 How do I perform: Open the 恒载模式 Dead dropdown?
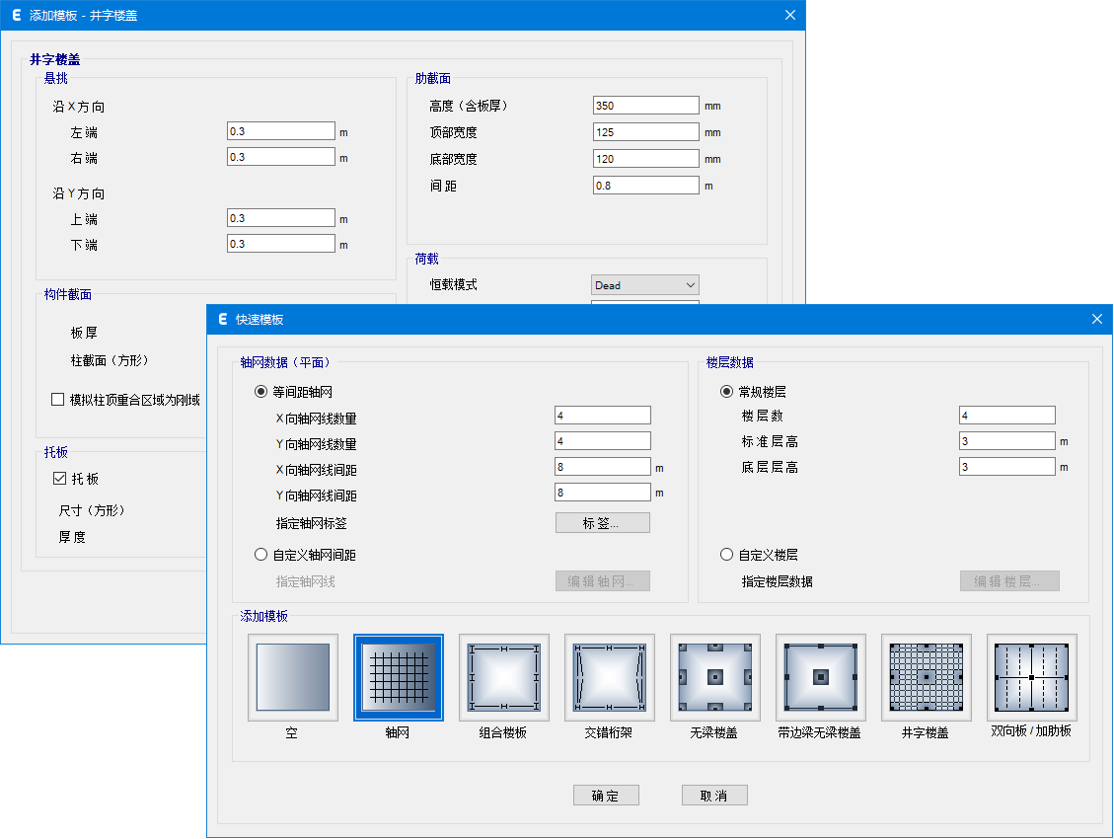(x=644, y=285)
